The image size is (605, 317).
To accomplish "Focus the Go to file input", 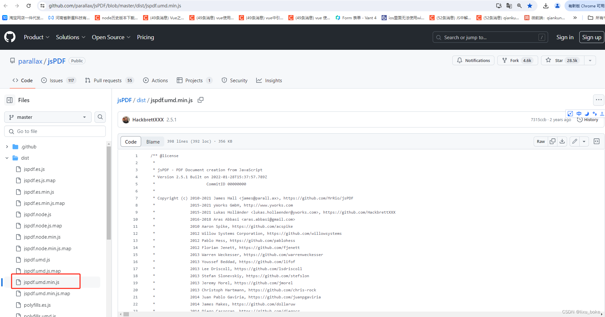I will click(x=55, y=131).
